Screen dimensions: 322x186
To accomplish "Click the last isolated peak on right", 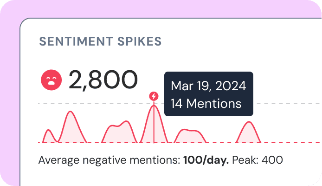I will pyautogui.click(x=249, y=133).
